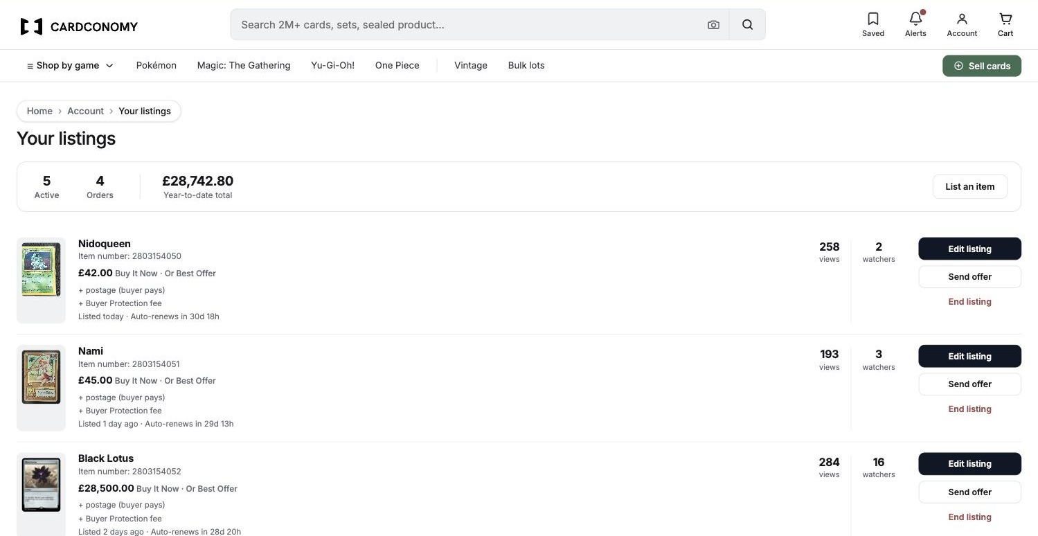The image size is (1038, 536).
Task: Click £28,742.80 year-to-date total
Action: [x=197, y=186]
